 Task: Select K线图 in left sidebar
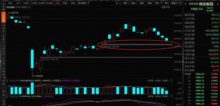coord(4,17)
